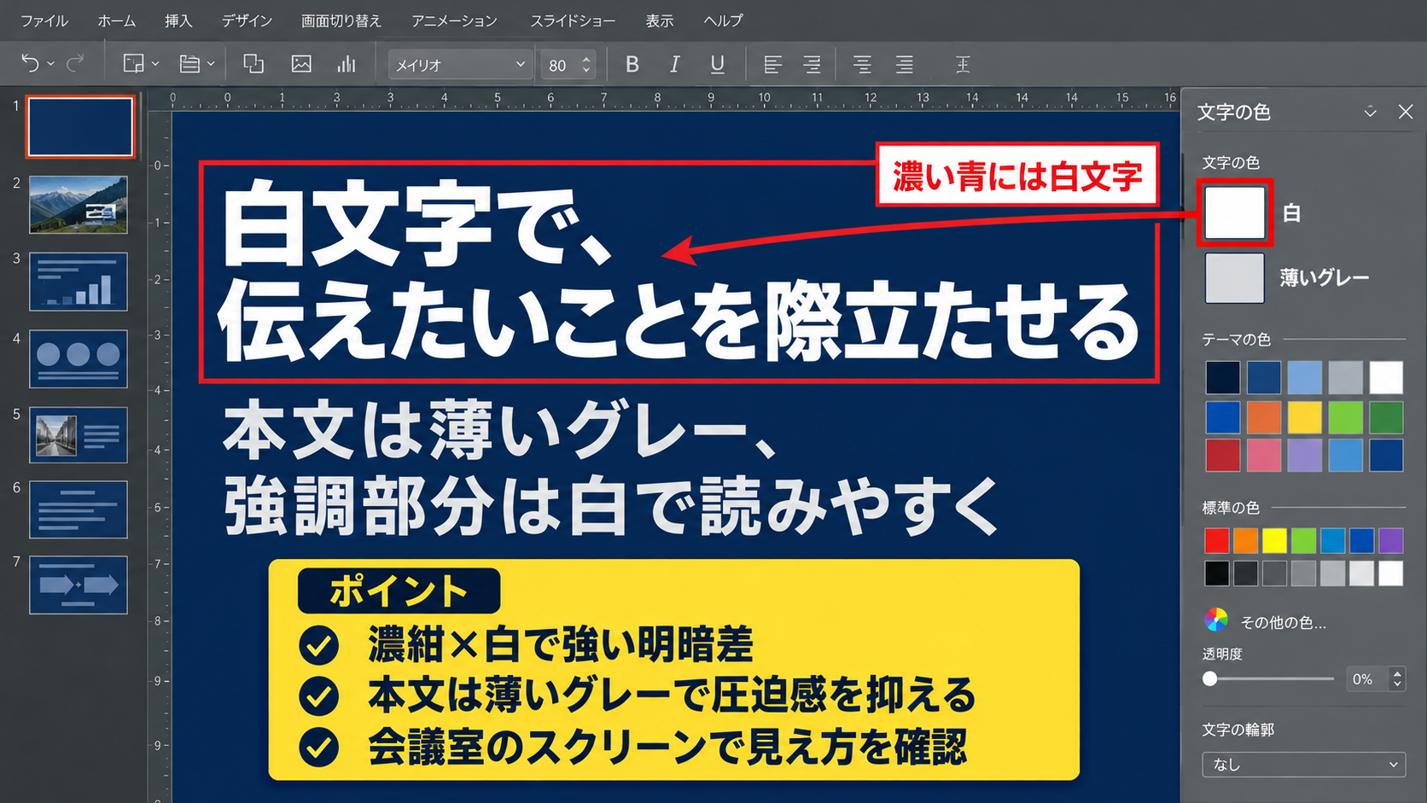
Task: Open the ファイル menu
Action: pyautogui.click(x=44, y=20)
